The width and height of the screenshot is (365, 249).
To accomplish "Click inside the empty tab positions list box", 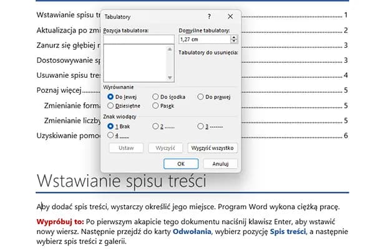I will coord(135,63).
